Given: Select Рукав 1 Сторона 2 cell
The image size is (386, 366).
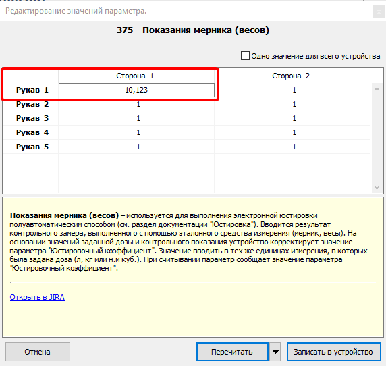Looking at the screenshot, I should pyautogui.click(x=292, y=90).
